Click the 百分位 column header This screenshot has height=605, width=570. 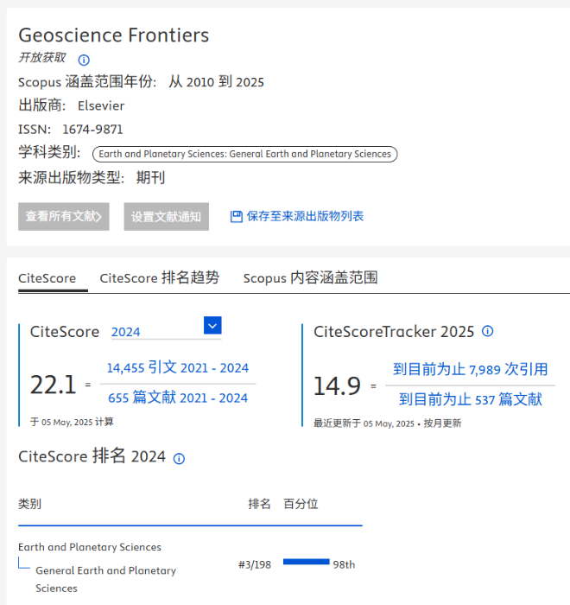pos(301,504)
